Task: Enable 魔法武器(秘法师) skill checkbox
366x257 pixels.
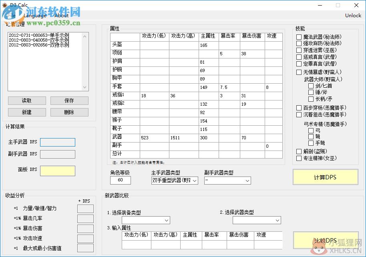Action: coord(299,37)
